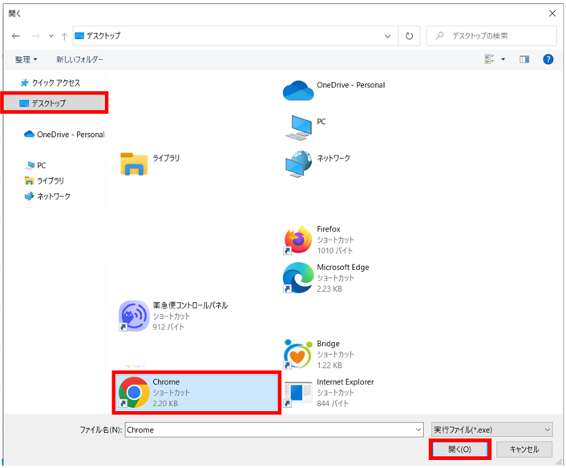Click the 開く(O) button
This screenshot has width=566, height=468.
(459, 450)
